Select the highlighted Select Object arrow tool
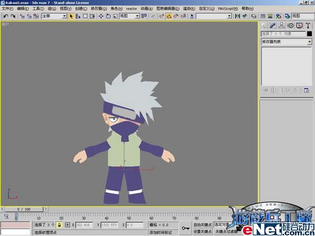 pos(71,16)
